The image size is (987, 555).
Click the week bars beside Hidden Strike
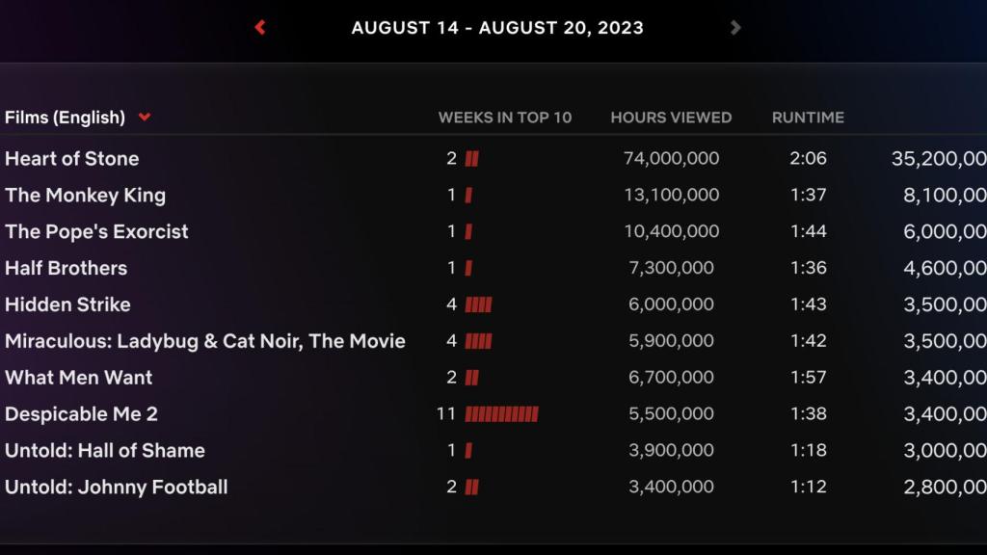[478, 304]
